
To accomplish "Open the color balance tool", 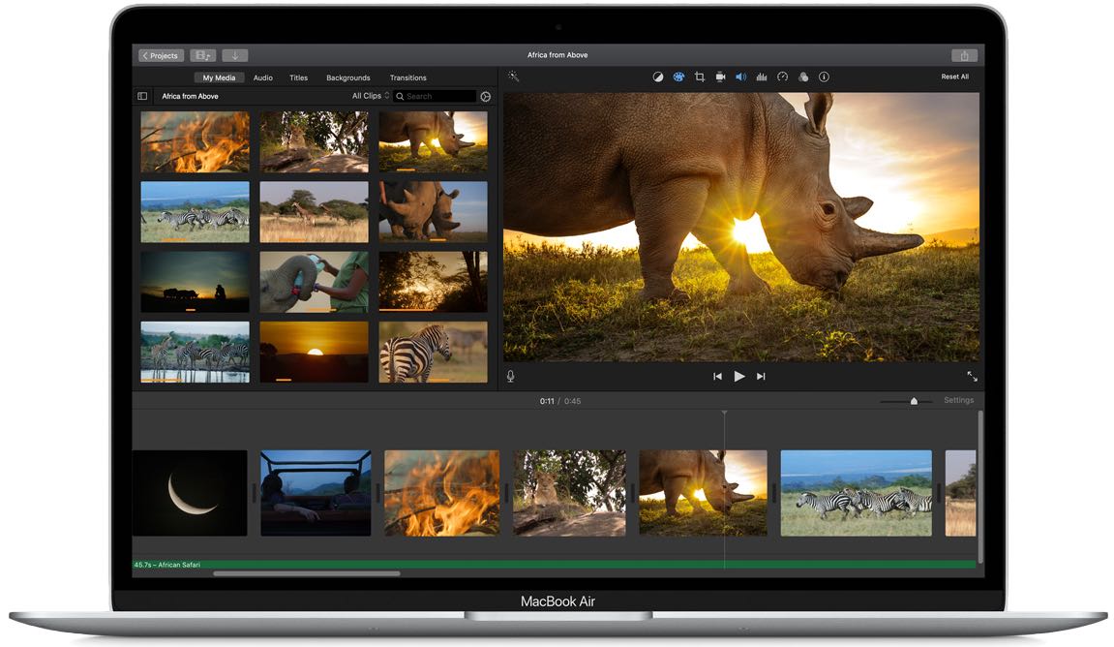I will pos(658,77).
